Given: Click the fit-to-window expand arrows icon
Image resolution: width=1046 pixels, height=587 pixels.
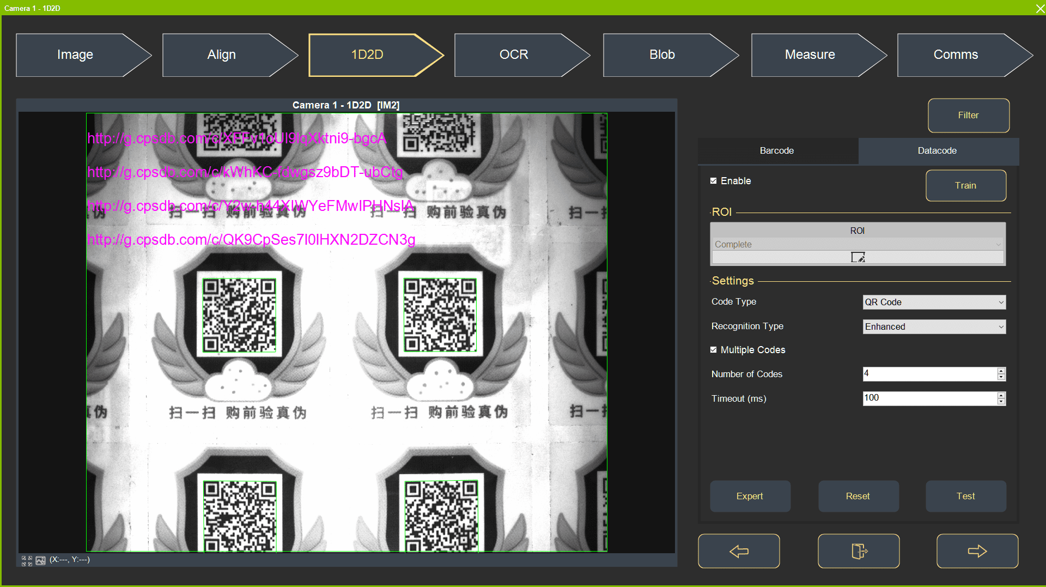Looking at the screenshot, I should [x=26, y=560].
